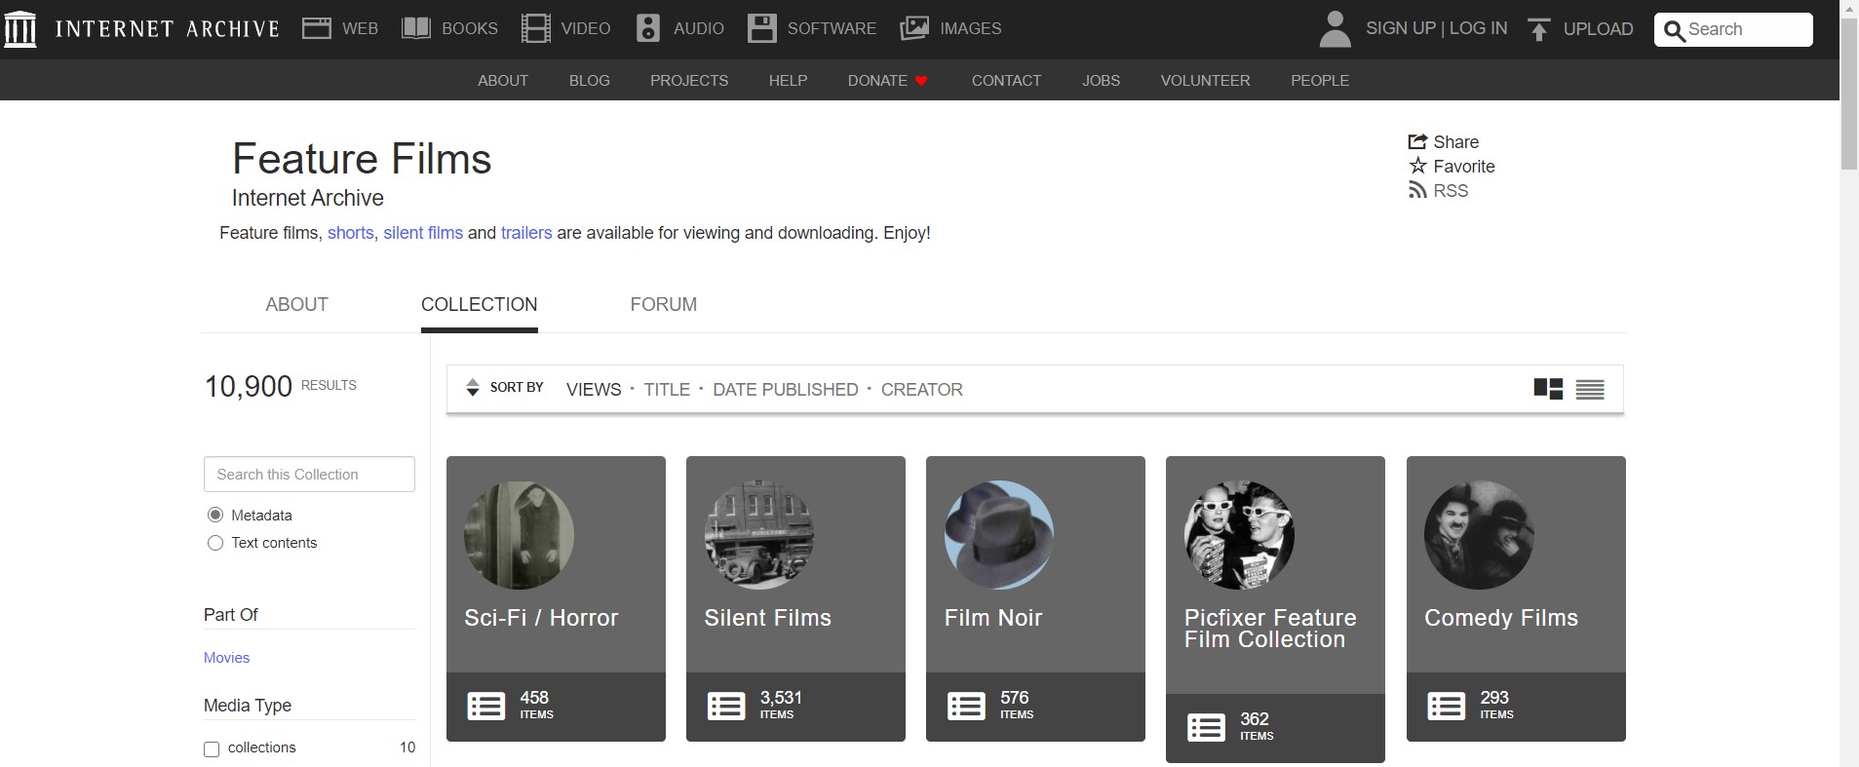The image size is (1859, 767).
Task: Open the Audio speaker icon
Action: 648,28
